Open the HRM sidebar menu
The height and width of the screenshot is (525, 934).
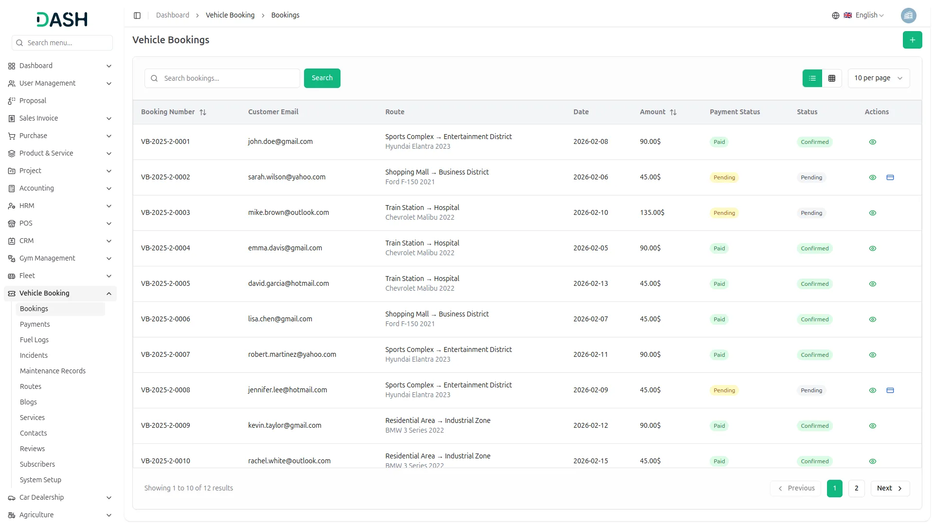pyautogui.click(x=60, y=206)
